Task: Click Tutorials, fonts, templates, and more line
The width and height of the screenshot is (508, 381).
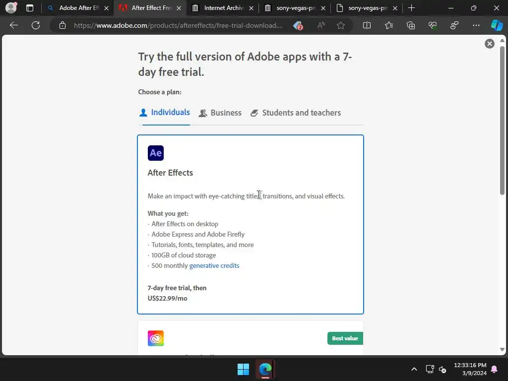Action: 202,245
